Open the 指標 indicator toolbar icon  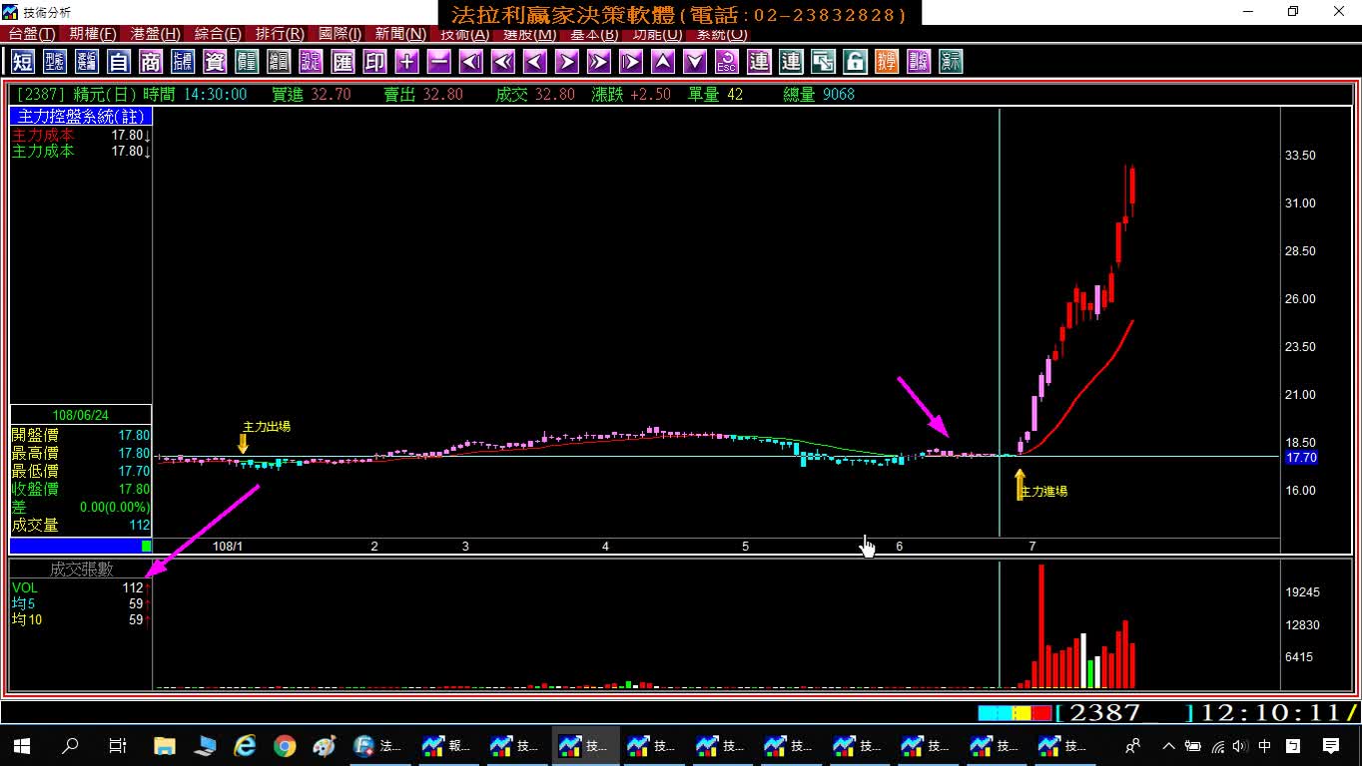coord(183,62)
